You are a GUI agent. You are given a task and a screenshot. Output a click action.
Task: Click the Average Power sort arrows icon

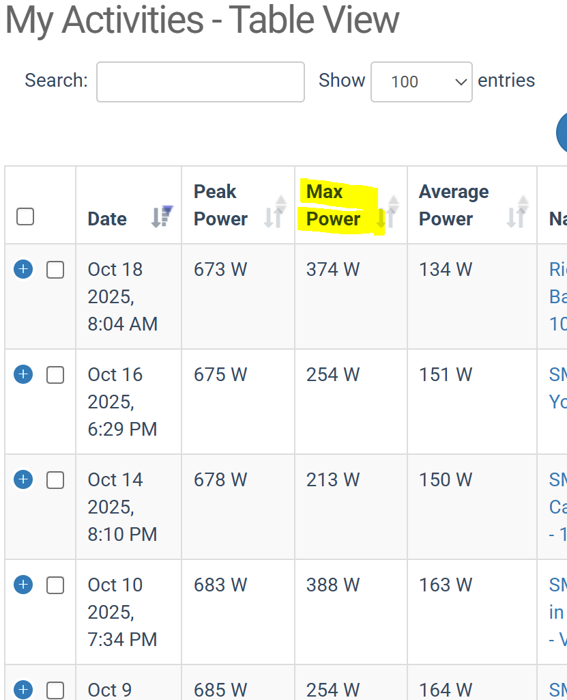click(x=518, y=211)
